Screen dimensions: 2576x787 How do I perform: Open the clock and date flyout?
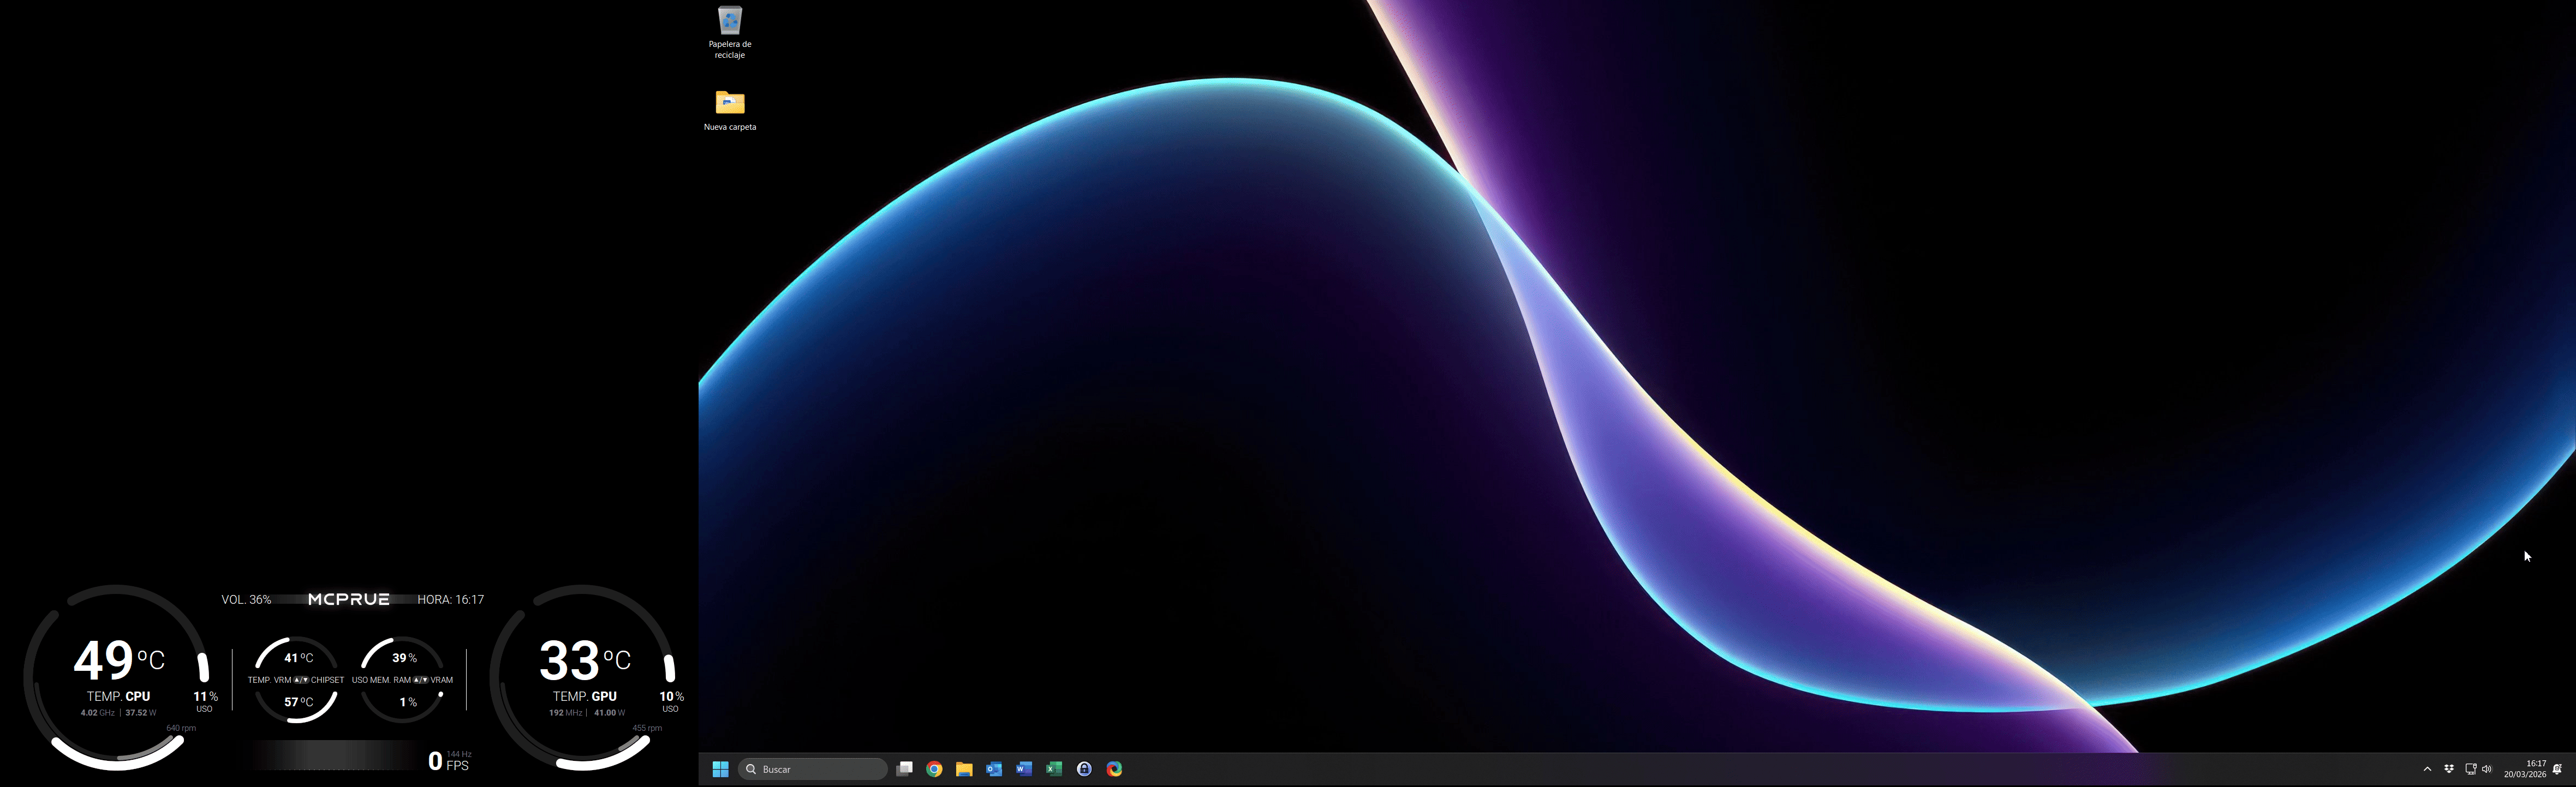coord(2526,769)
